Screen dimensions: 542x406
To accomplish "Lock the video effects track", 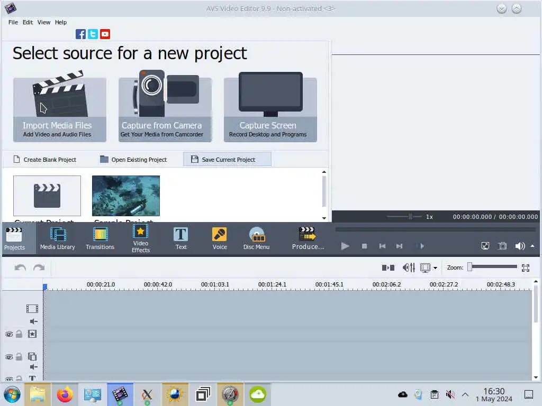I will point(19,334).
